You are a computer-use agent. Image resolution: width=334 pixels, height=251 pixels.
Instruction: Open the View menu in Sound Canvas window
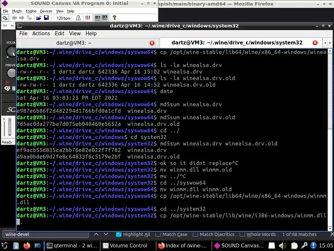pos(60,11)
